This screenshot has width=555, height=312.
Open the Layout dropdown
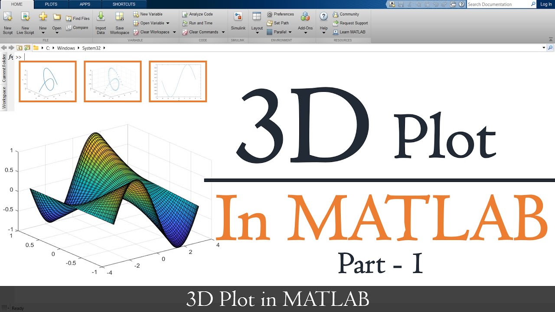click(x=257, y=22)
